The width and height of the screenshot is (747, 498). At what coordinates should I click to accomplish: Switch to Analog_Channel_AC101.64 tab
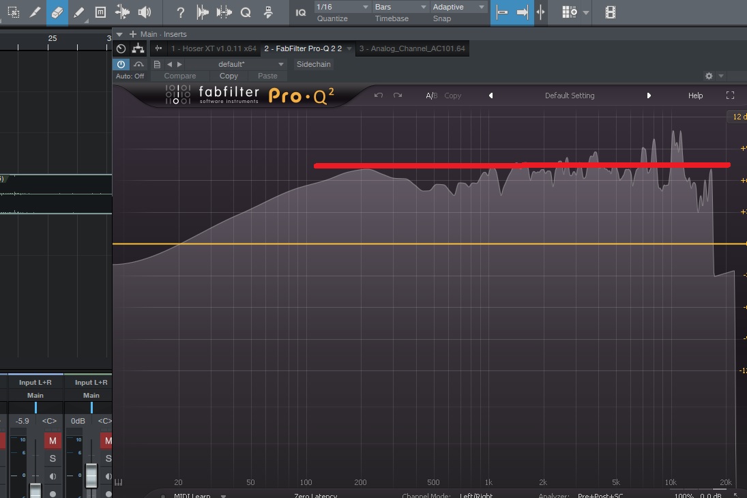coord(412,48)
